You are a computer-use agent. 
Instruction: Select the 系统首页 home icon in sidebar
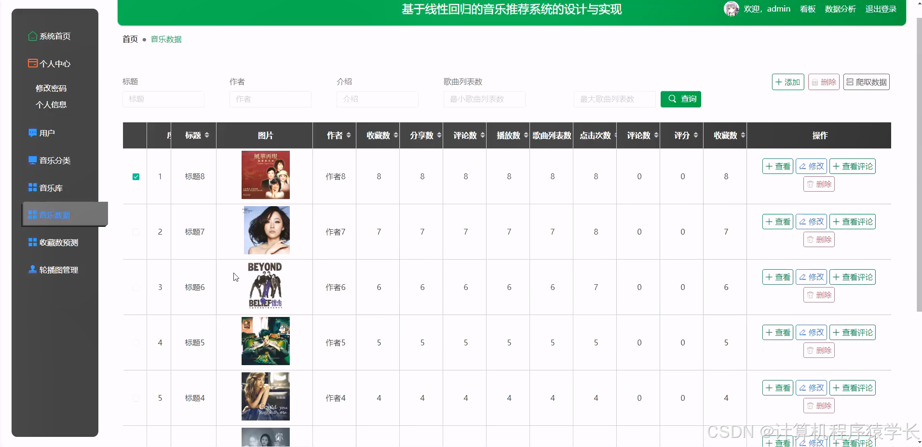point(32,36)
